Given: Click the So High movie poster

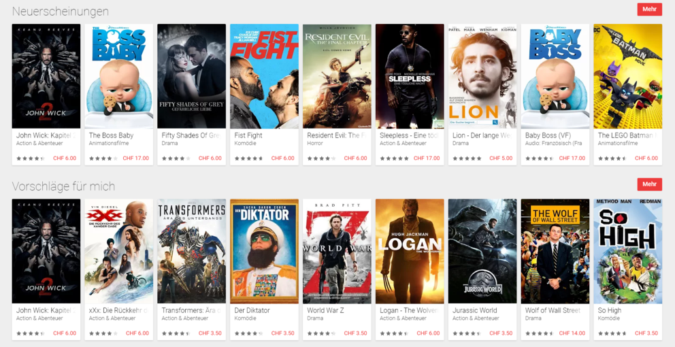Looking at the screenshot, I should [627, 252].
